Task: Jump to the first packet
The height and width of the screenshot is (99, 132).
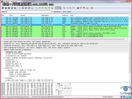Action: (49, 8)
